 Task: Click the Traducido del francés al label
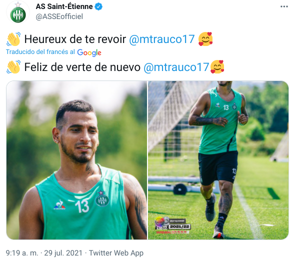[x=40, y=52]
